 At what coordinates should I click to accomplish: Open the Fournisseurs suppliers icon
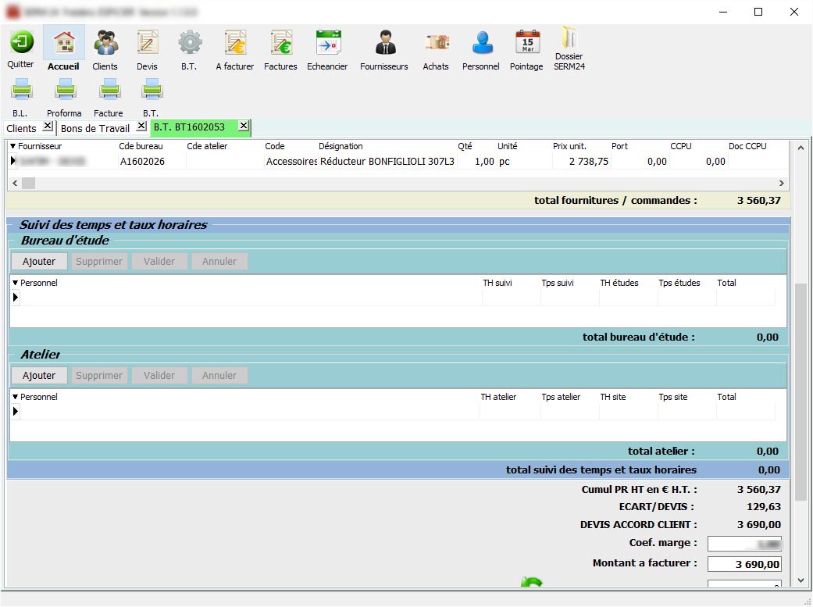[x=385, y=42]
